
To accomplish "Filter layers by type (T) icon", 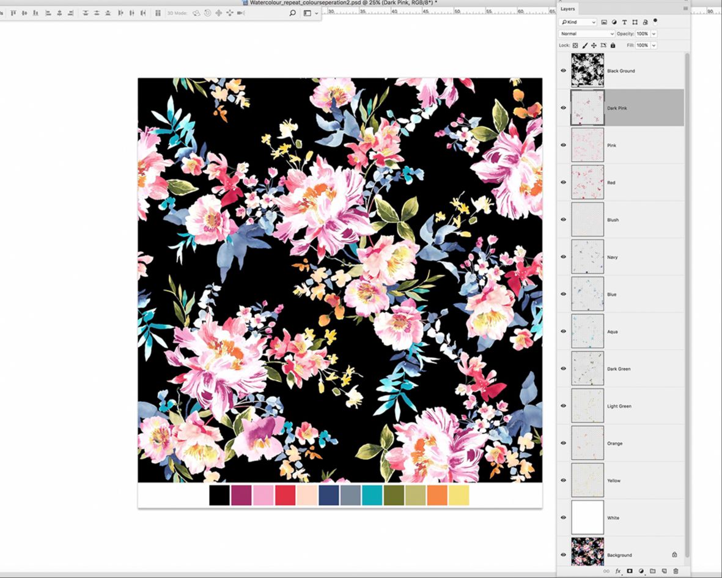I will click(x=624, y=23).
